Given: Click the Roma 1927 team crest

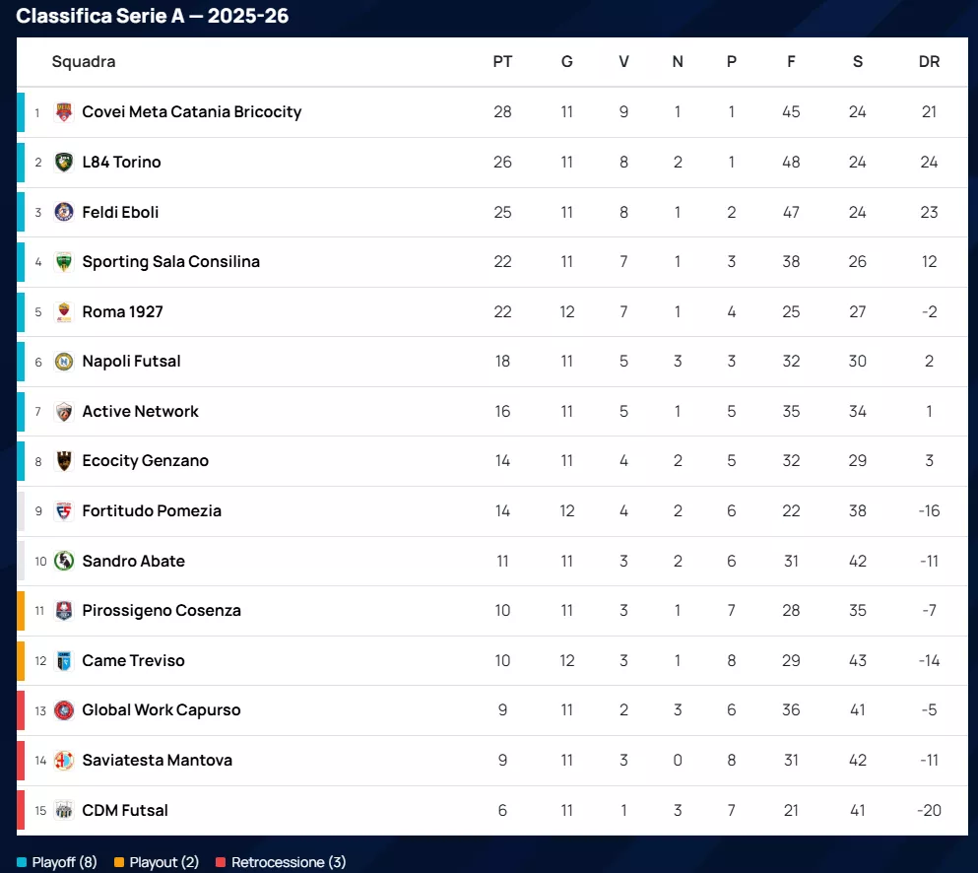Looking at the screenshot, I should 63,312.
